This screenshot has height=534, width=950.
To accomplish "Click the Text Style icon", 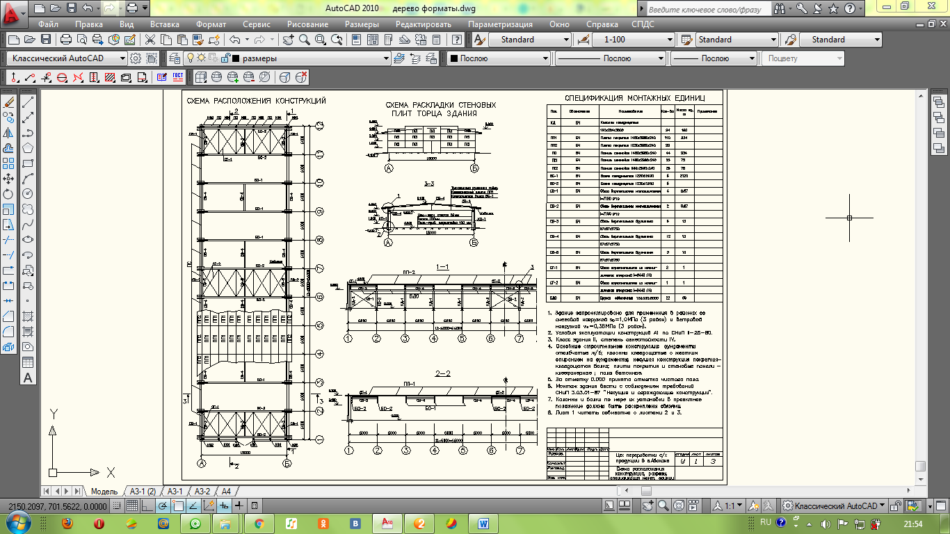I will click(480, 40).
